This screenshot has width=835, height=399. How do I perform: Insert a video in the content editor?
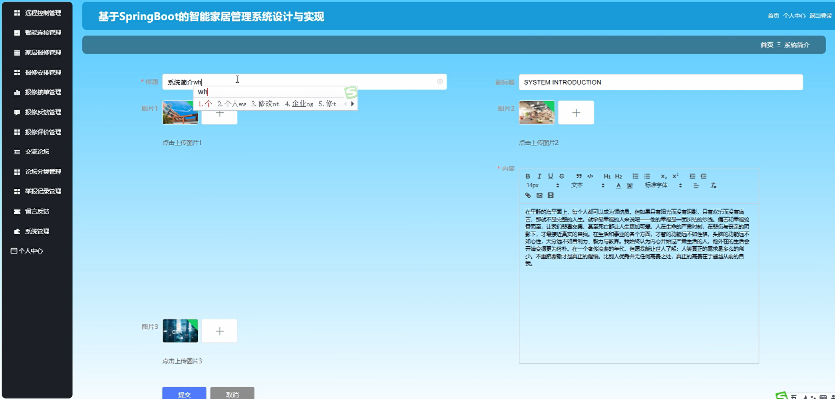551,196
